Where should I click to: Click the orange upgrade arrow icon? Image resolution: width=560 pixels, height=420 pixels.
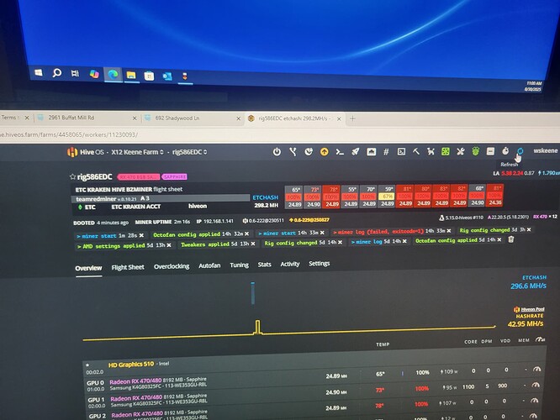[x=324, y=152]
